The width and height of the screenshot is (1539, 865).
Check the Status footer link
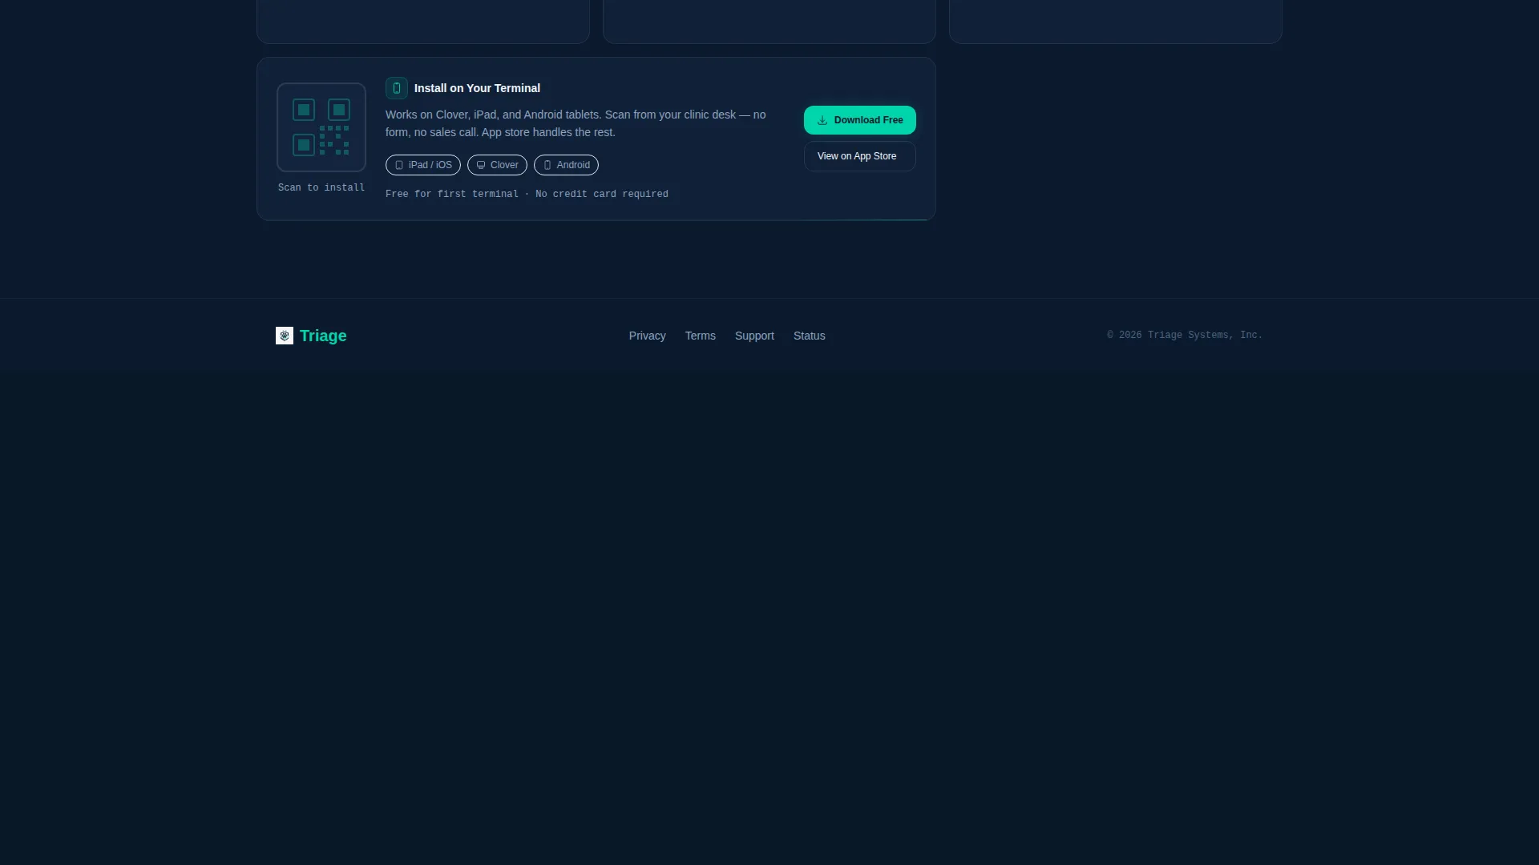[810, 336]
